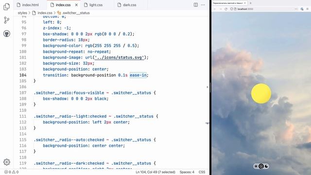Open the editor More Actions menu

click(x=203, y=5)
